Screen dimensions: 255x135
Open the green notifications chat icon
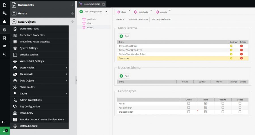(x=5, y=131)
